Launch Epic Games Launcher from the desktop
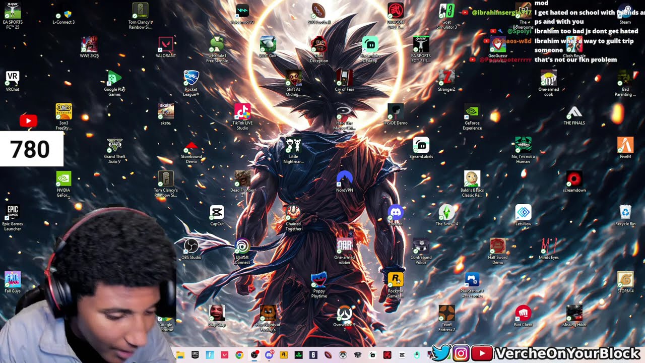645x363 pixels. (x=13, y=218)
